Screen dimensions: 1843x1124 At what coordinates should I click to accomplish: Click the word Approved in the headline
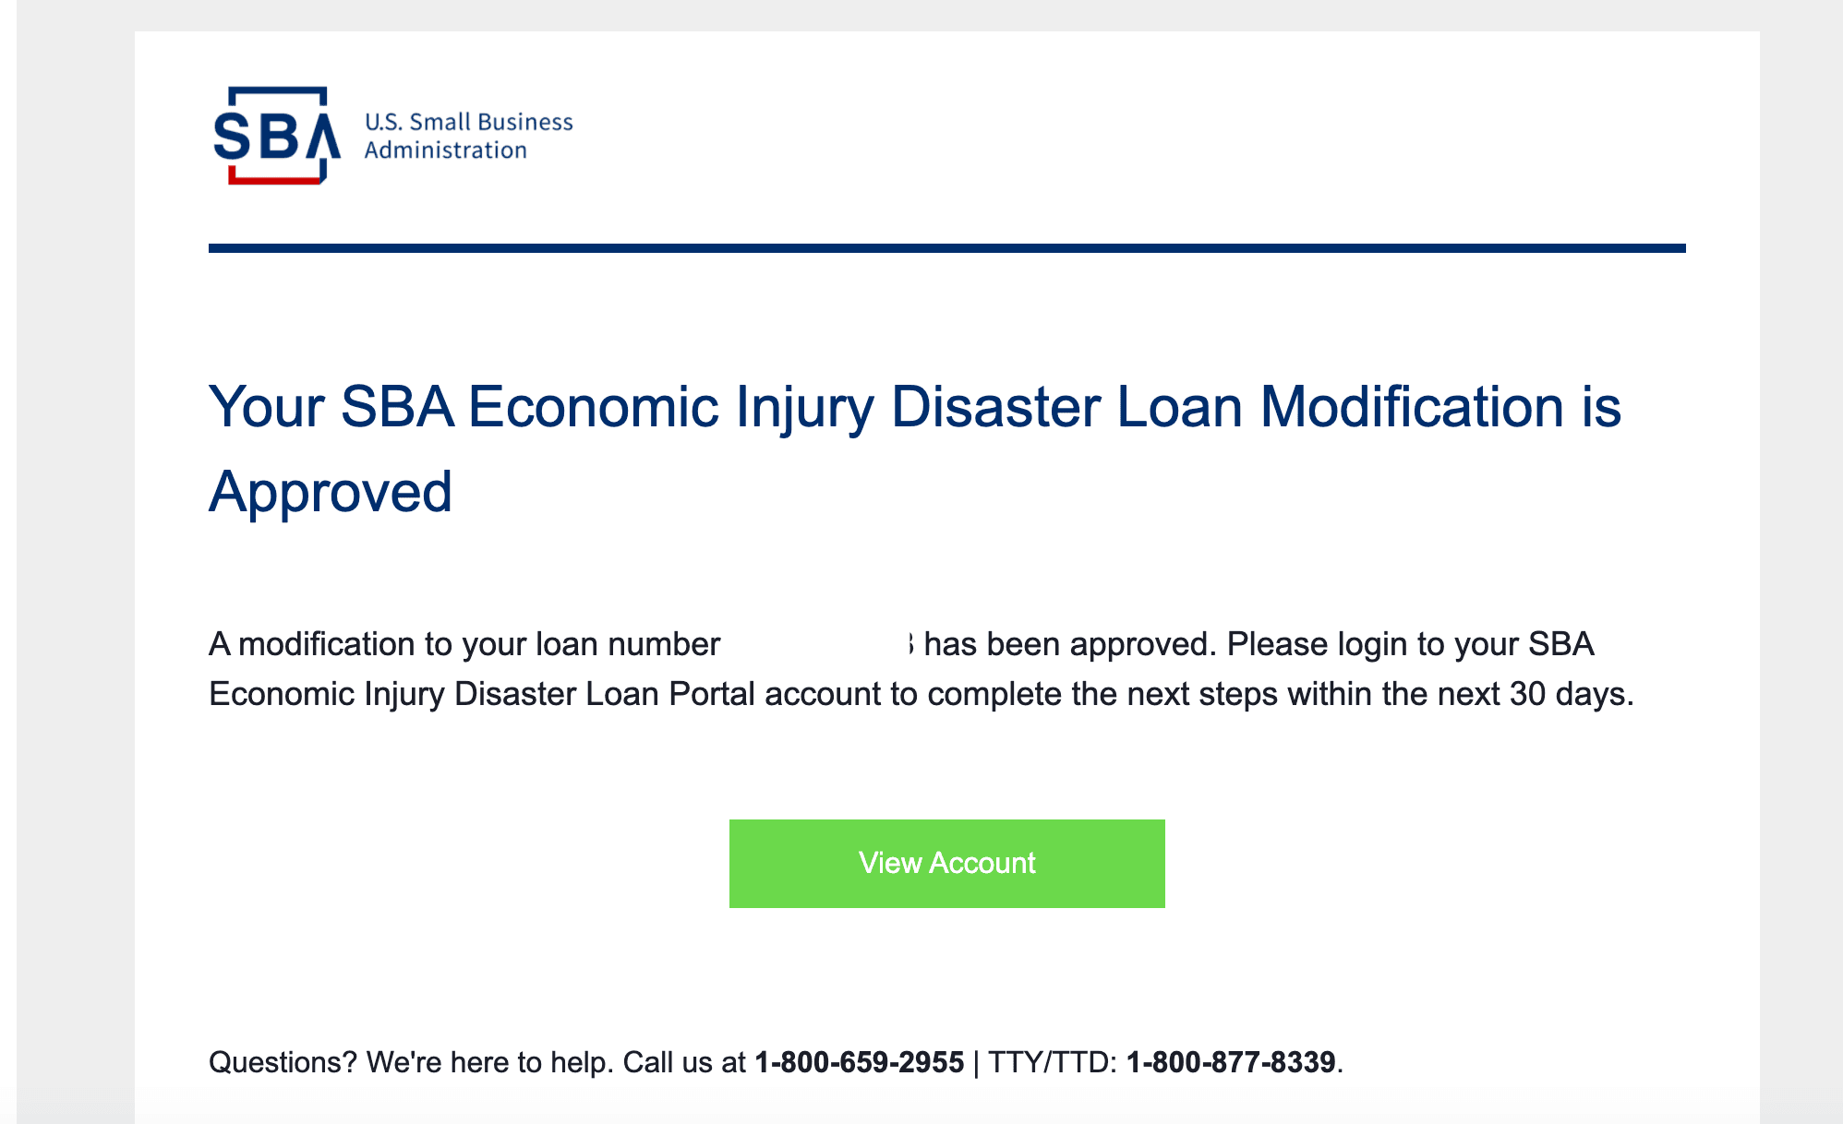(x=331, y=492)
